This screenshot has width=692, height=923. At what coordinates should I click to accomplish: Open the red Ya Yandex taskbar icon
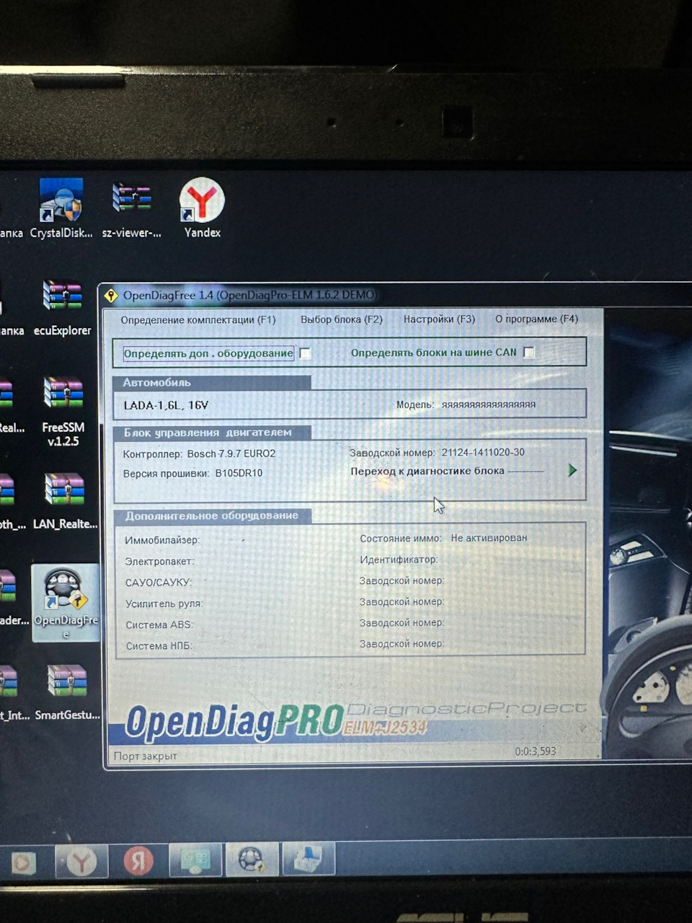(x=138, y=860)
